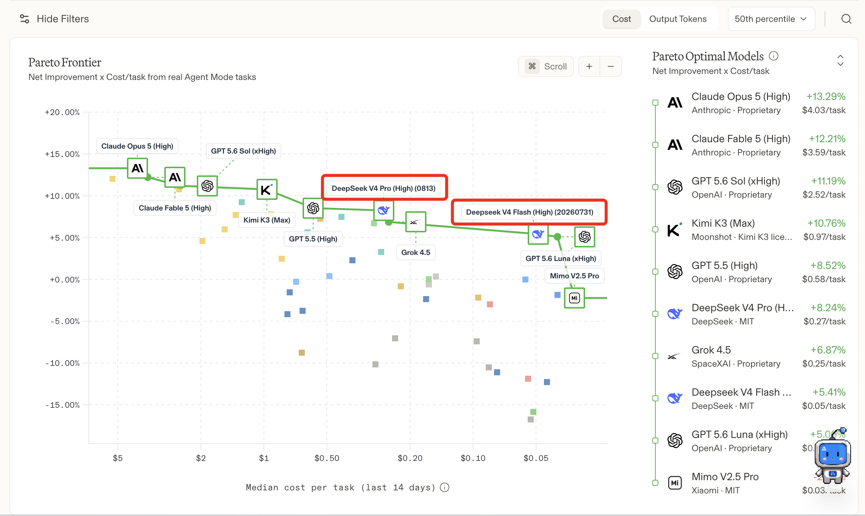Switch to the Cost tab

tap(622, 19)
